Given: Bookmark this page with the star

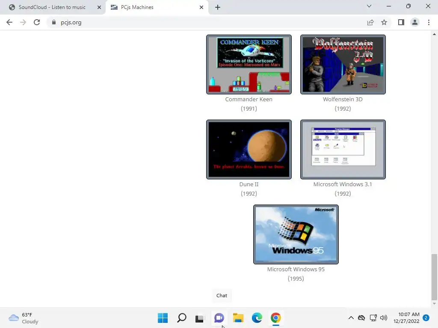Looking at the screenshot, I should pos(384,22).
